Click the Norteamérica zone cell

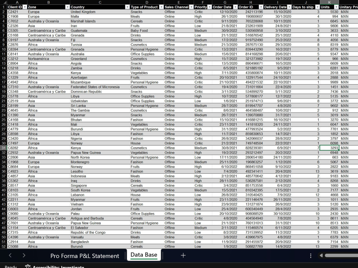[49, 59]
